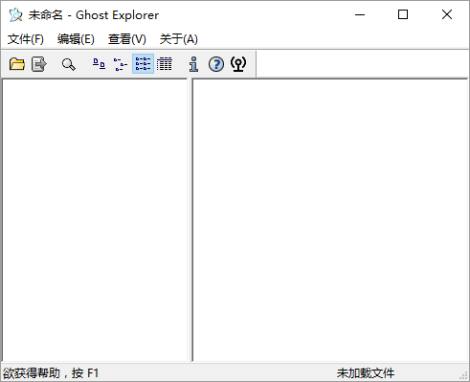Show image properties via info icon
The height and width of the screenshot is (382, 470).
193,64
